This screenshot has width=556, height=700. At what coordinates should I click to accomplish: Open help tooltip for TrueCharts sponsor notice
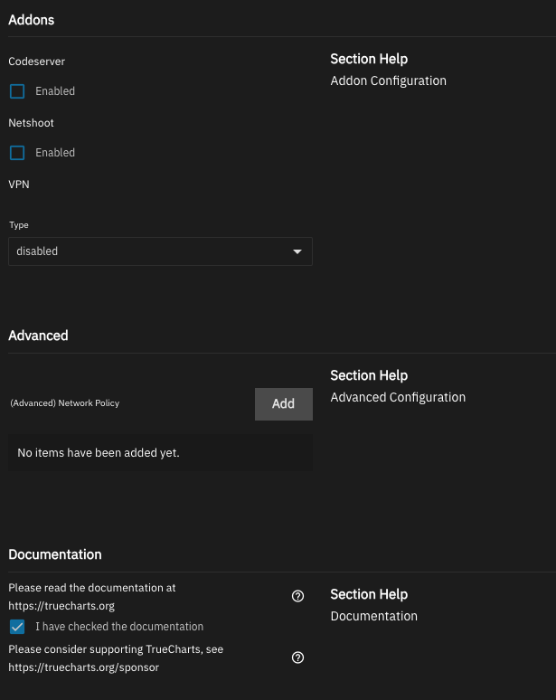pos(297,657)
